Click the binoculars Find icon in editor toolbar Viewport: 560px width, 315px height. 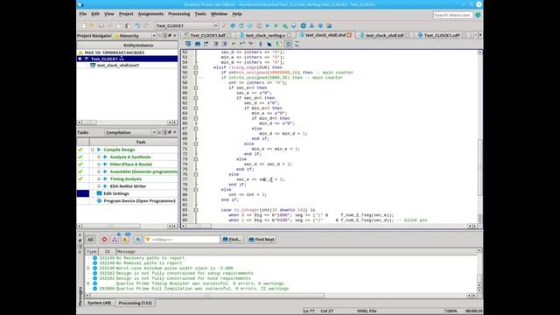pos(198,44)
